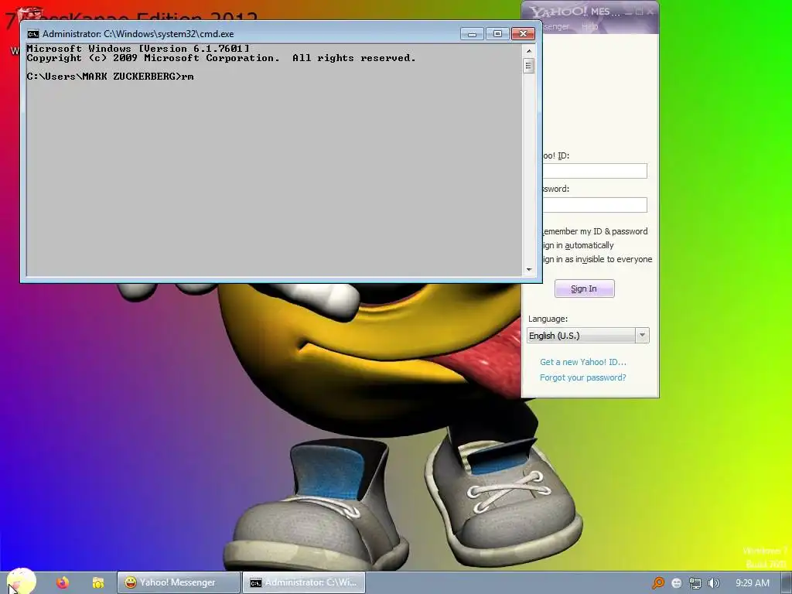Screen dimensions: 792x594
Task: Close the Yahoo! Messenger window
Action: click(x=650, y=12)
